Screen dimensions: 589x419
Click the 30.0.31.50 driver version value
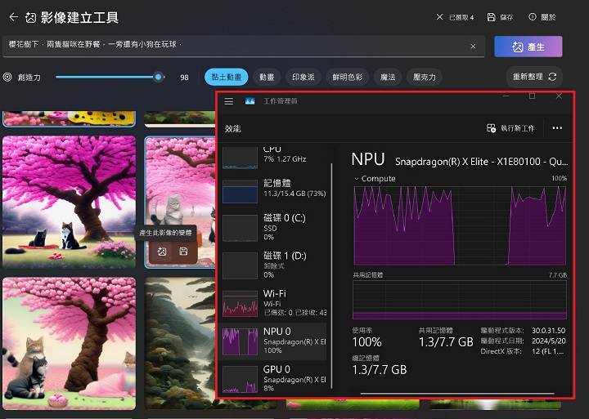click(548, 331)
